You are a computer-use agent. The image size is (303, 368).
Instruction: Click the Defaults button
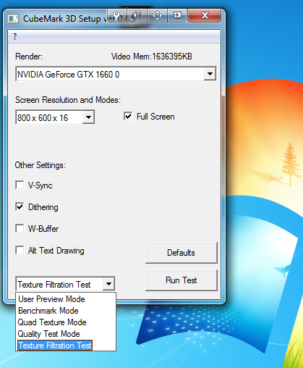[x=182, y=253]
